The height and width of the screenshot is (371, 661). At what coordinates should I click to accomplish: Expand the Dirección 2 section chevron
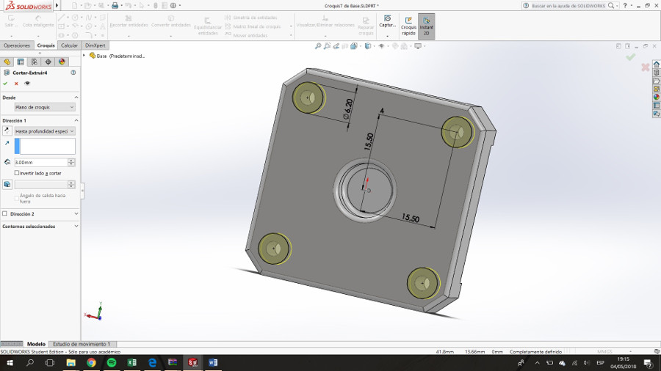[x=76, y=213]
